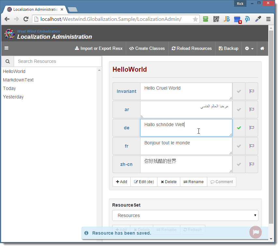Screen dimensions: 280x248
Task: Click the Edit (de) button
Action: [x=144, y=182]
